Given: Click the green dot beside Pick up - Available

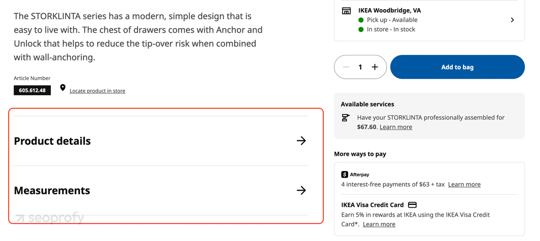Looking at the screenshot, I should [361, 20].
